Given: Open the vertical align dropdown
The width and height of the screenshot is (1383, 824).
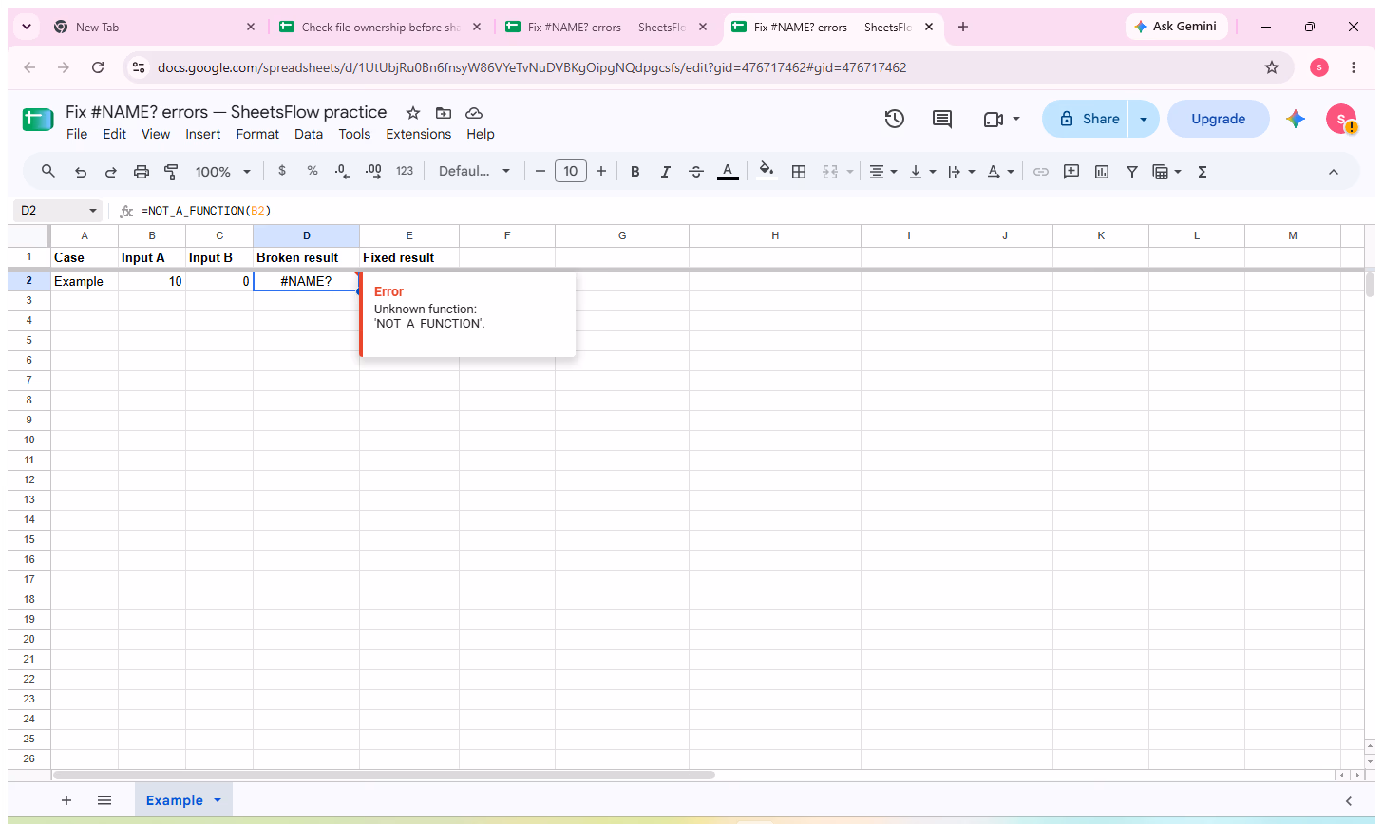Looking at the screenshot, I should tap(922, 172).
